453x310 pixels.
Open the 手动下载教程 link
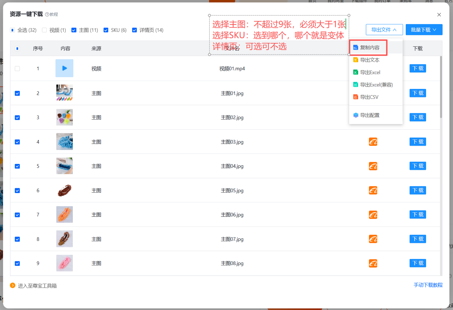(x=428, y=285)
